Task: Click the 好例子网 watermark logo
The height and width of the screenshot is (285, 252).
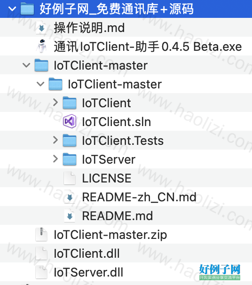Action: 220,272
